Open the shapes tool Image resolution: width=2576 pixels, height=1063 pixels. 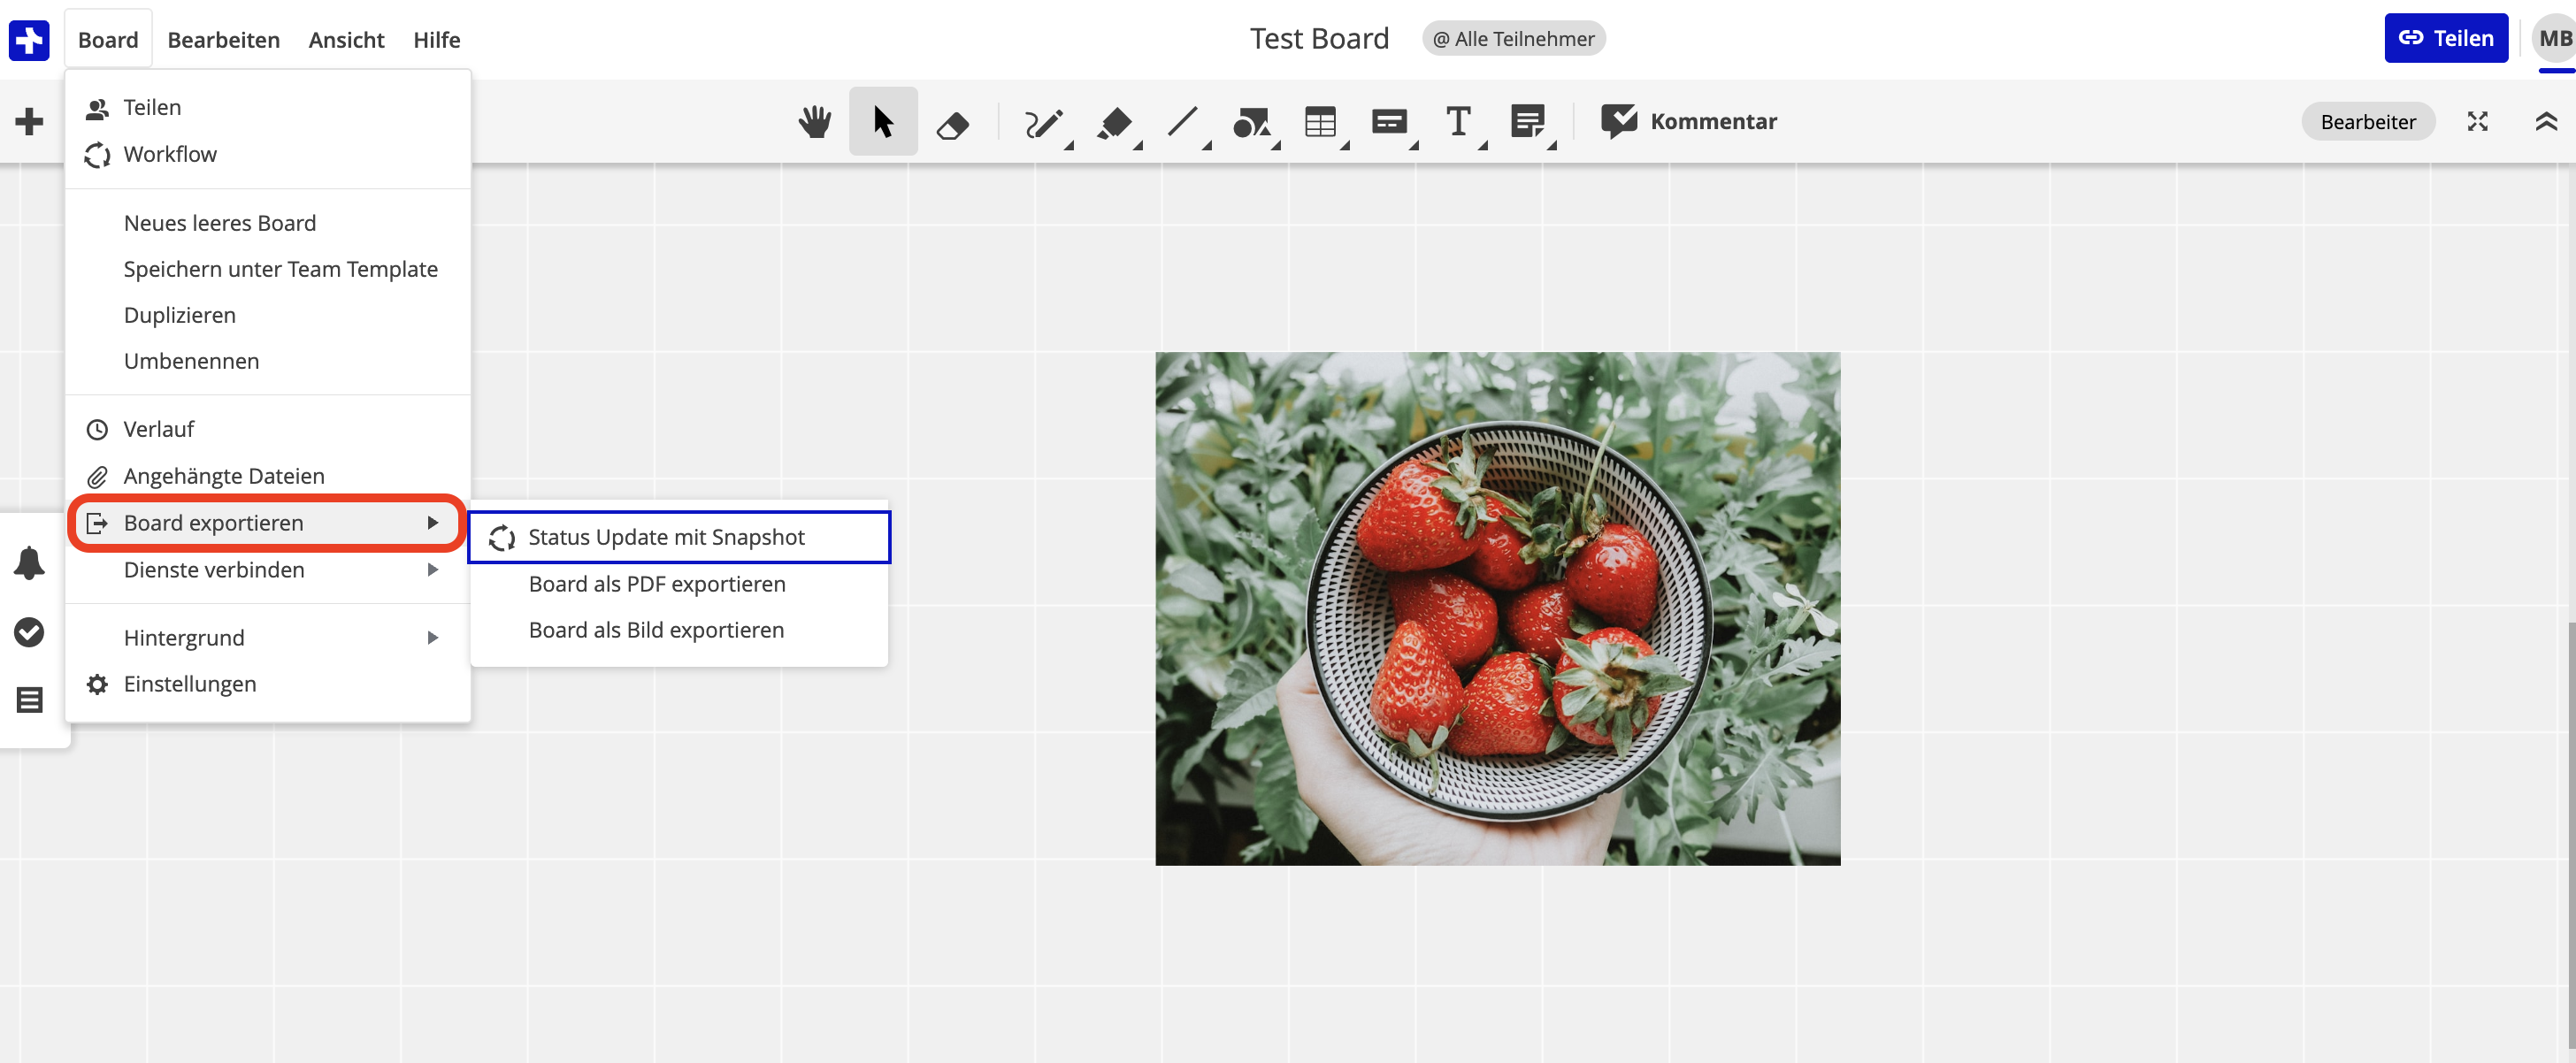[x=1251, y=123]
